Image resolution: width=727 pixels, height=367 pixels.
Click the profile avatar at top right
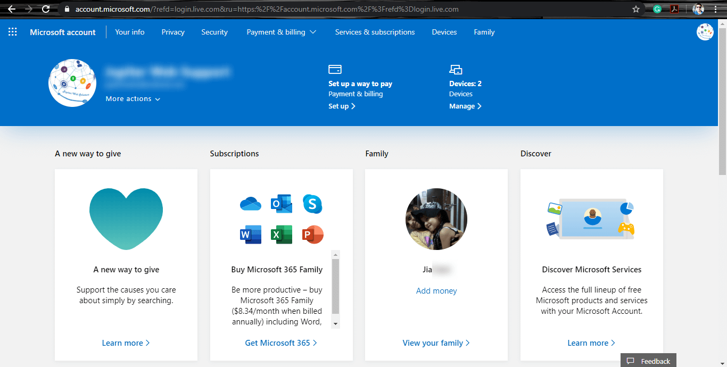[x=705, y=31]
